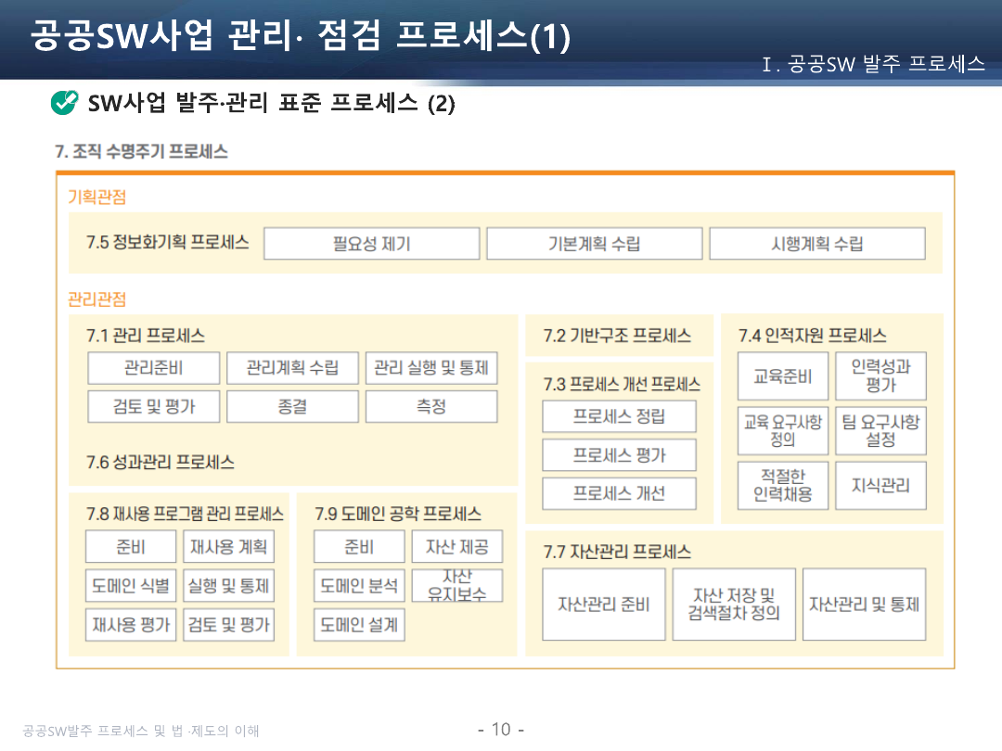
Task: Click the 관리 실행 및 통제 box
Action: (x=431, y=368)
